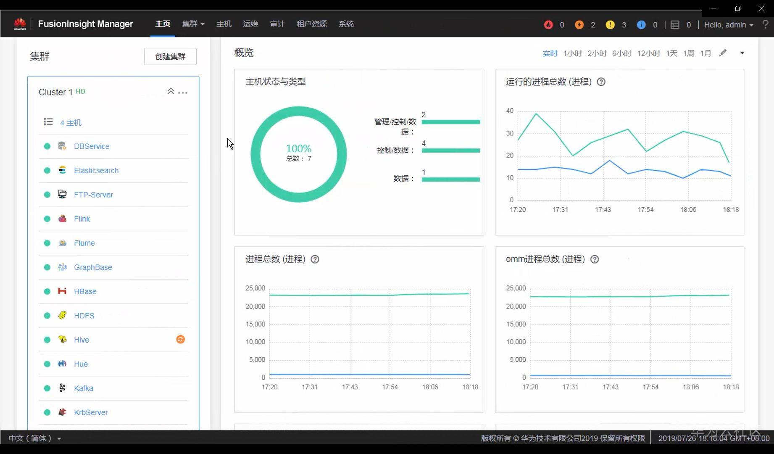Click the Flume service icon
The width and height of the screenshot is (774, 454).
point(62,243)
